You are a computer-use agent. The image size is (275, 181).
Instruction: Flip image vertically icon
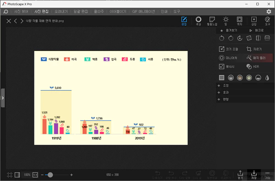[267, 38]
